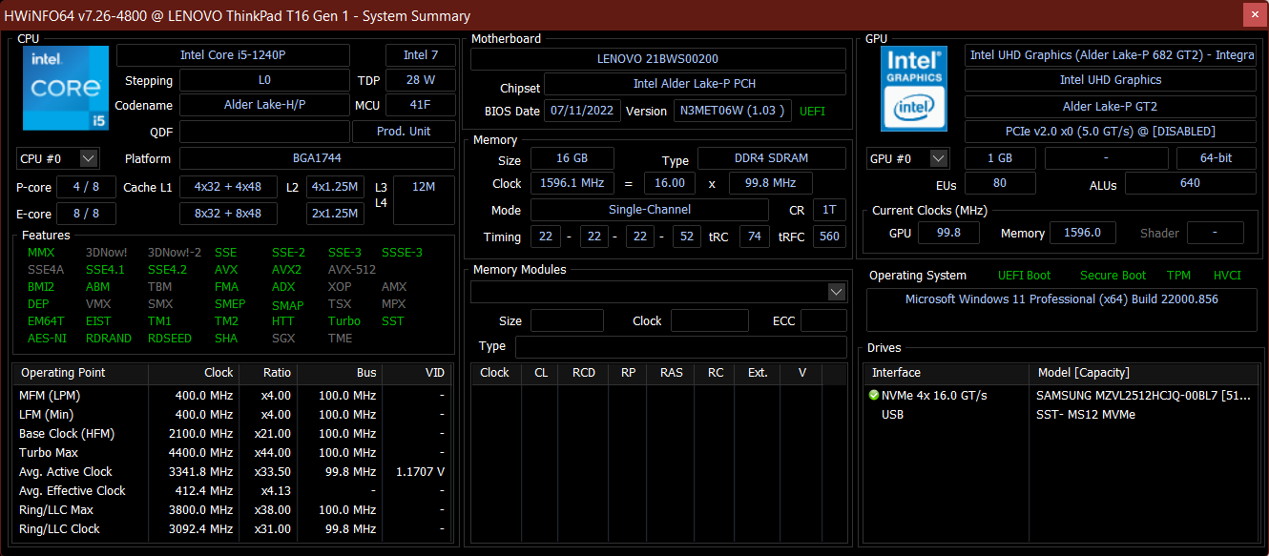Click the motherboard model LENOVO 21BWS00200
The width and height of the screenshot is (1269, 556).
pyautogui.click(x=658, y=59)
